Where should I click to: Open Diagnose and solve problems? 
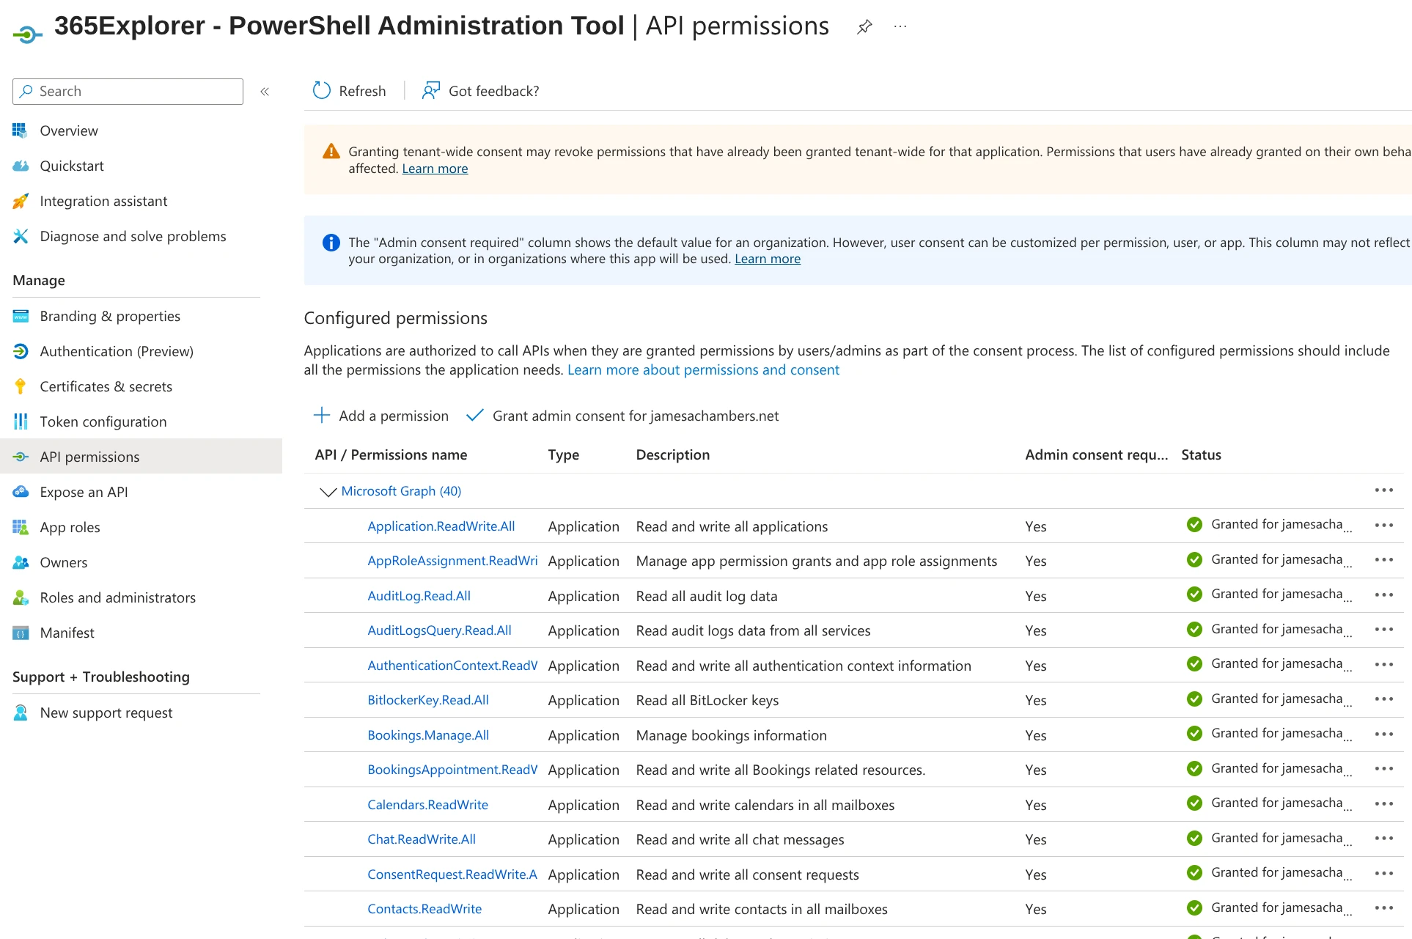[133, 236]
